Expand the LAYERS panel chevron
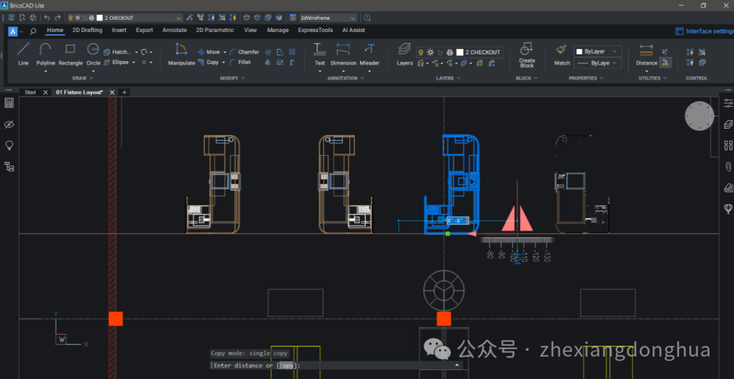The image size is (734, 379). point(458,78)
